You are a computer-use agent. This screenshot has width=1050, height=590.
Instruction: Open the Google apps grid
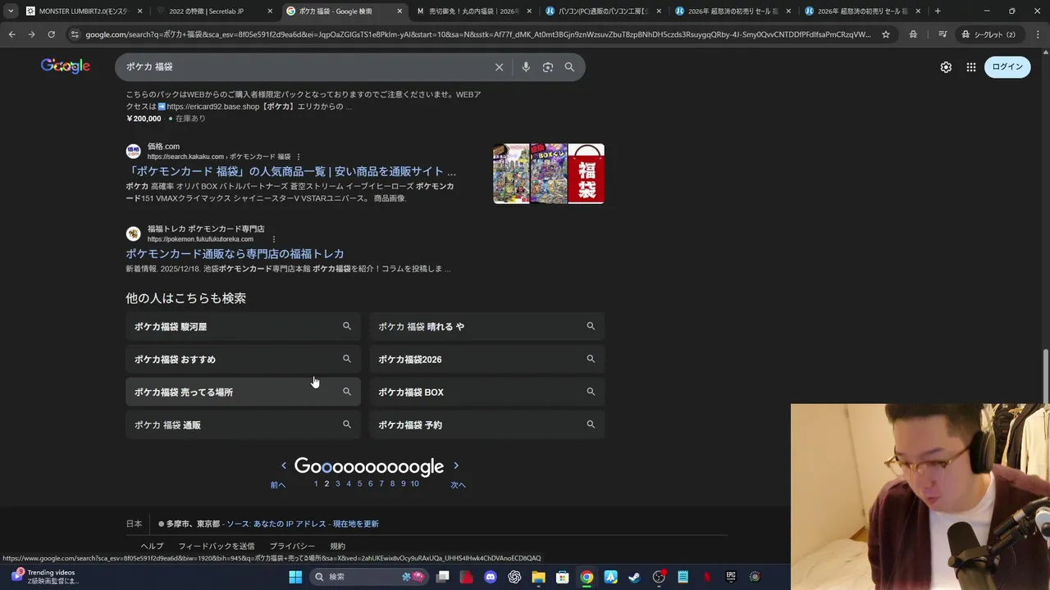971,67
